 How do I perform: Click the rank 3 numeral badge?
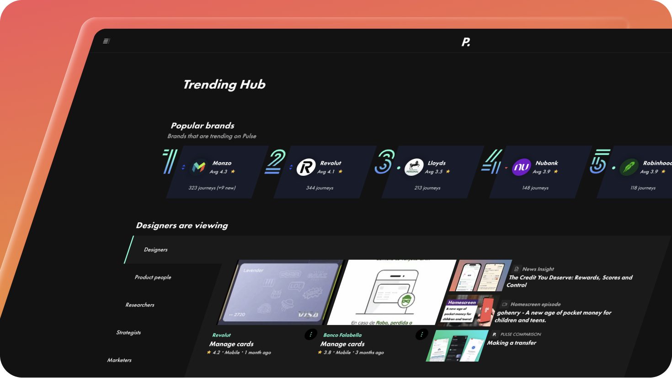coord(384,161)
